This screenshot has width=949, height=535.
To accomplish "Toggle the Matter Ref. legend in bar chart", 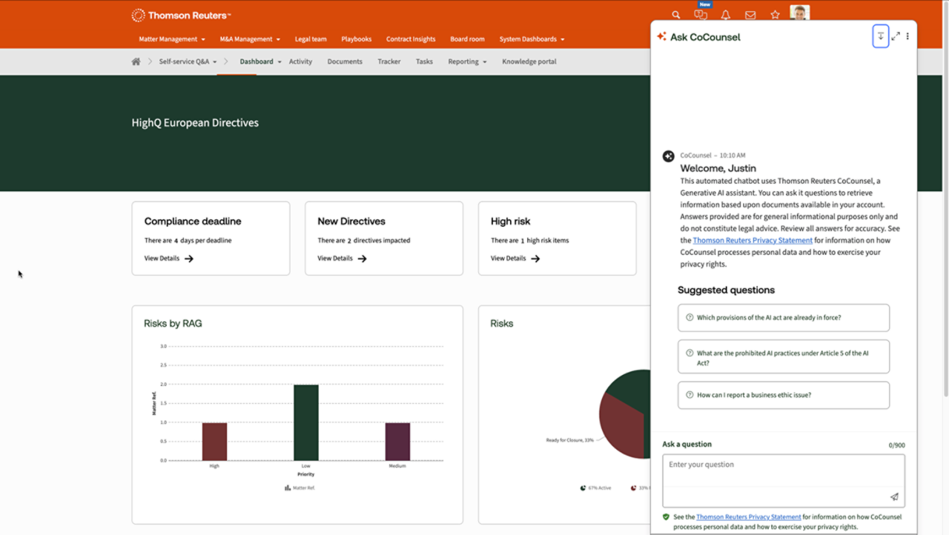I will coord(300,488).
